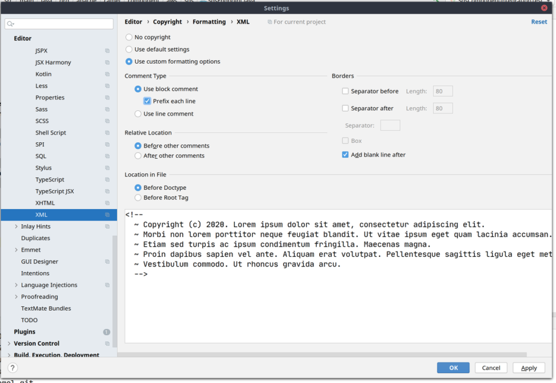Click the project-level icon beside XHTML
The image size is (556, 383).
click(108, 203)
